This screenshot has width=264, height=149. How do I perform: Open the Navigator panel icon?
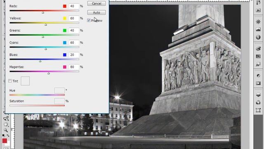(x=258, y=22)
